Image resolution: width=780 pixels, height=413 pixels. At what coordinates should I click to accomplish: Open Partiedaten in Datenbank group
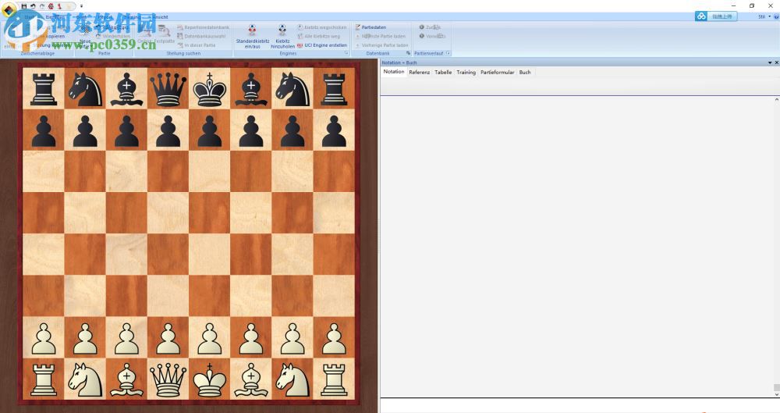pyautogui.click(x=370, y=27)
